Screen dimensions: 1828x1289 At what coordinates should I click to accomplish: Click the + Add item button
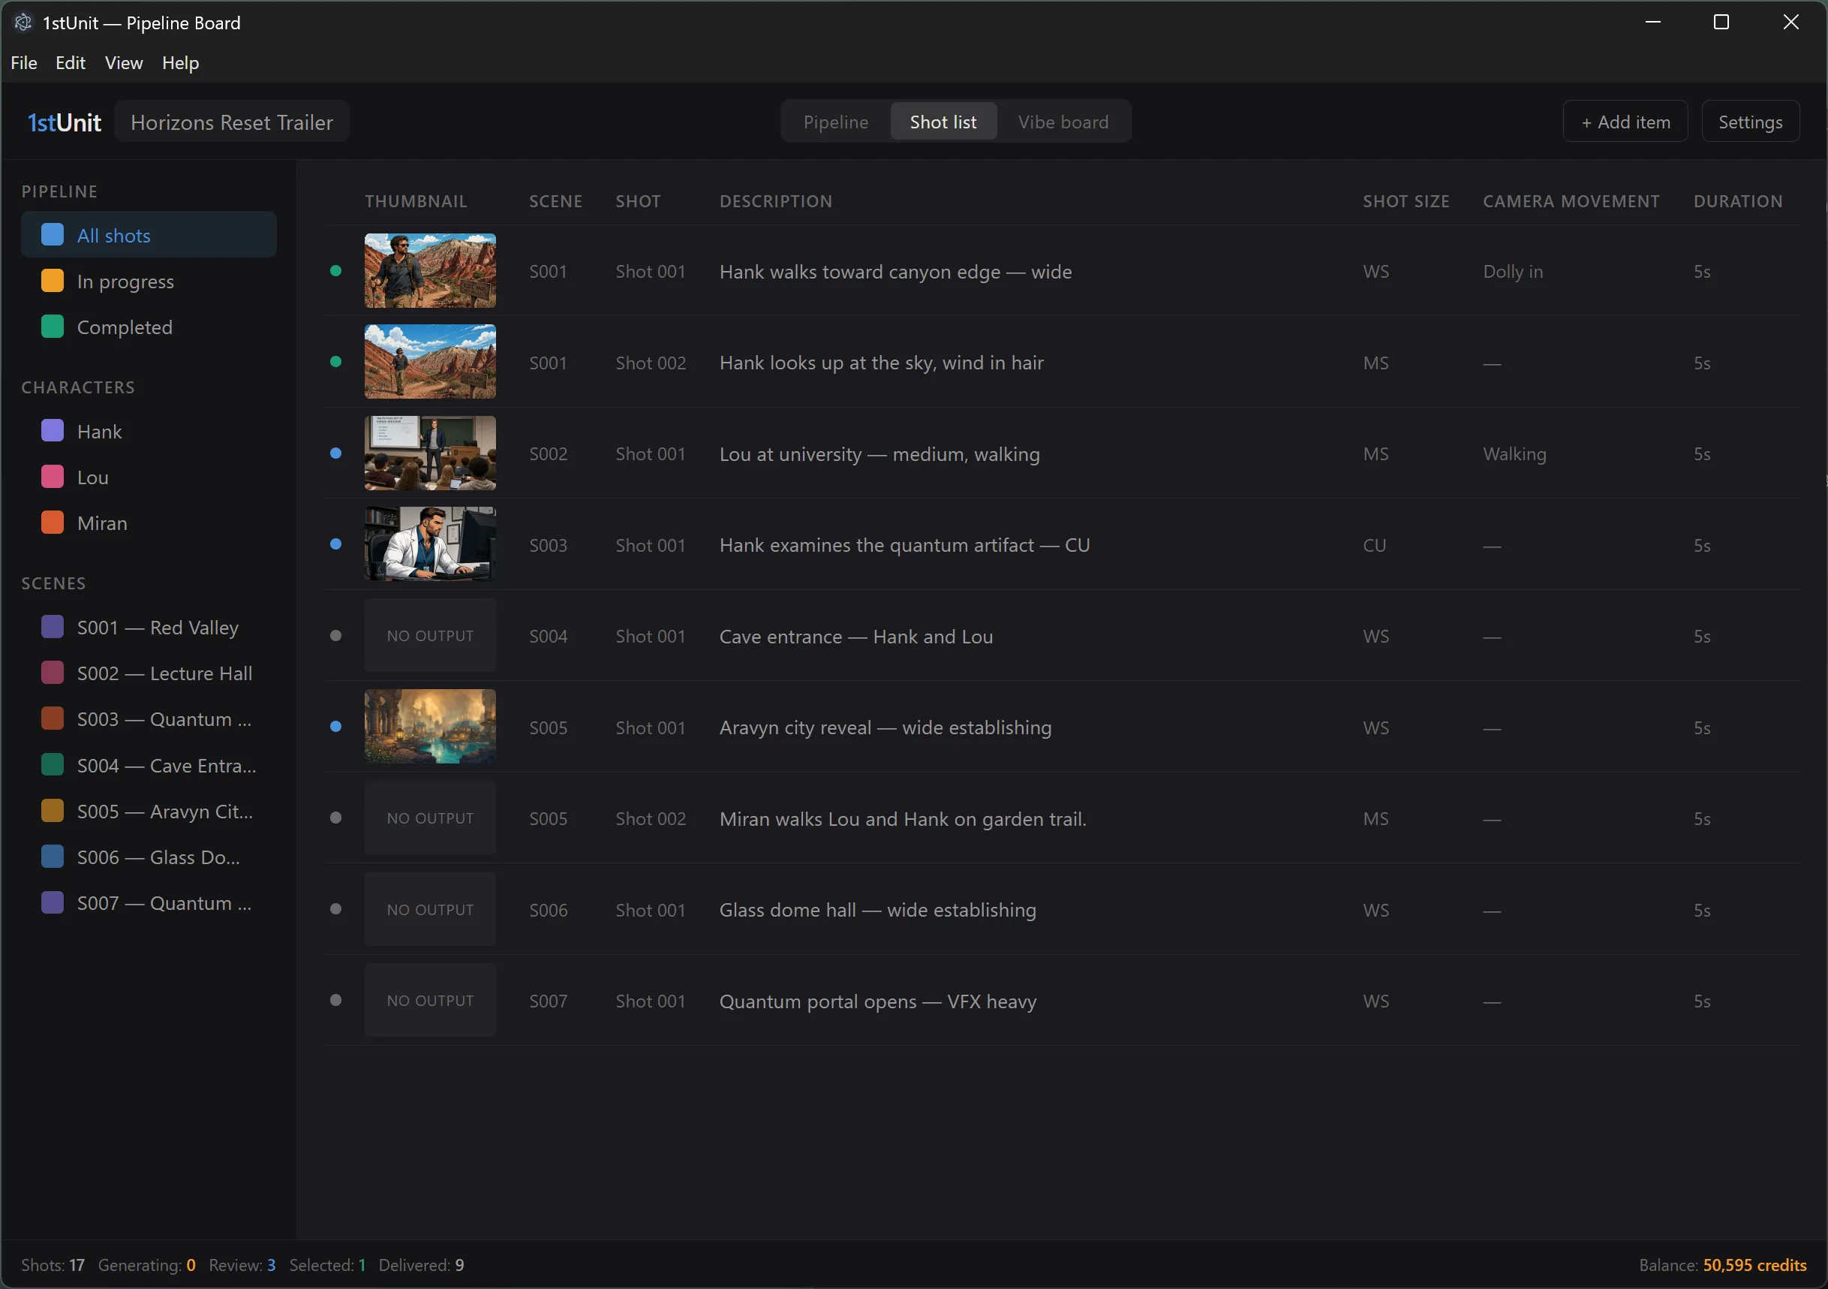pyautogui.click(x=1625, y=122)
